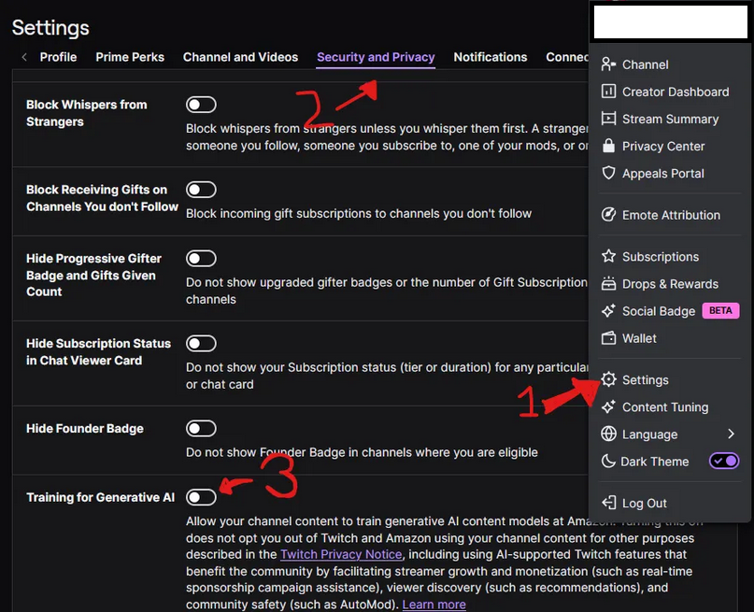Viewport: 754px width, 612px height.
Task: Click the 'Hide Founder Badge' setting label
Action: (85, 428)
